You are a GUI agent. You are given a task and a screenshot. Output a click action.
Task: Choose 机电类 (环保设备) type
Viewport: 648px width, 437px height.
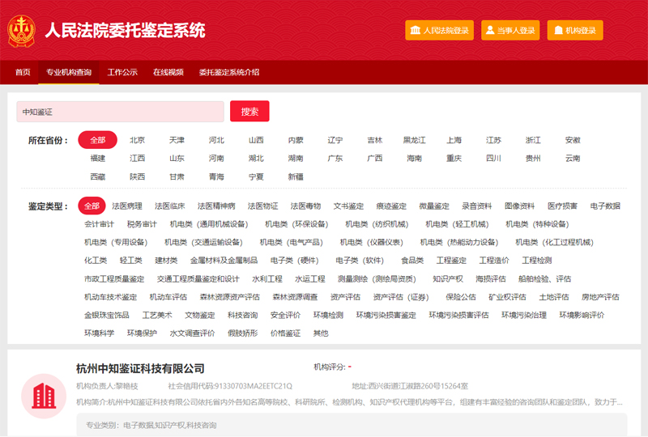coord(296,224)
